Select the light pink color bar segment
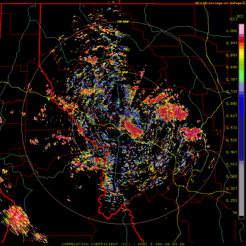Image resolution: width=246 pixels, height=246 pixels. pyautogui.click(x=241, y=29)
